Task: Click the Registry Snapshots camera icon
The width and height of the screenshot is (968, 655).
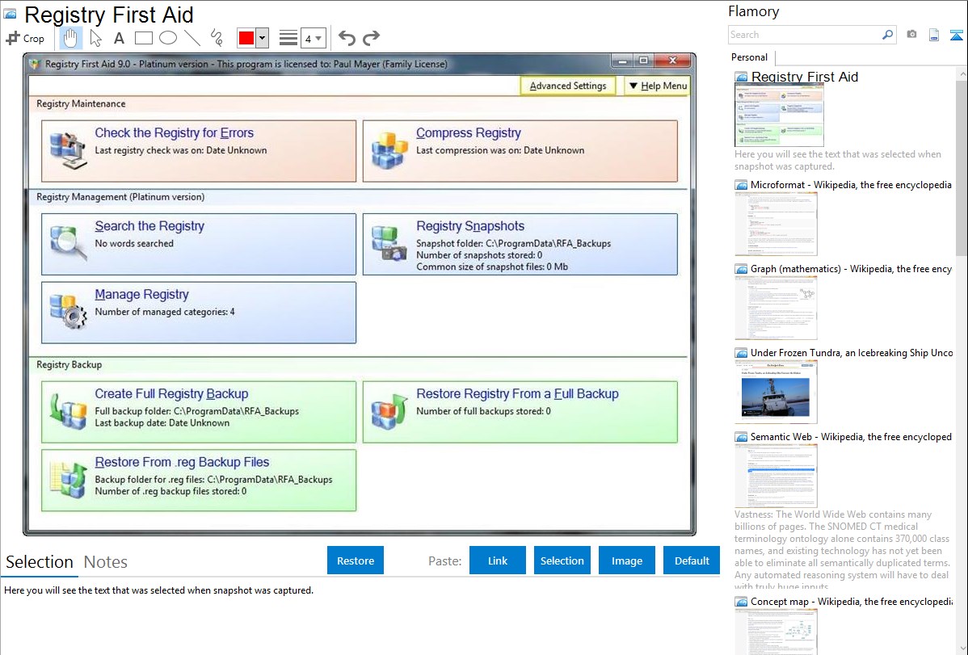Action: [389, 243]
